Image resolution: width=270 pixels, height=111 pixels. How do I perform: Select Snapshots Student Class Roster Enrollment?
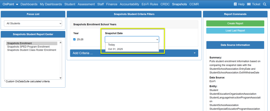[31, 50]
